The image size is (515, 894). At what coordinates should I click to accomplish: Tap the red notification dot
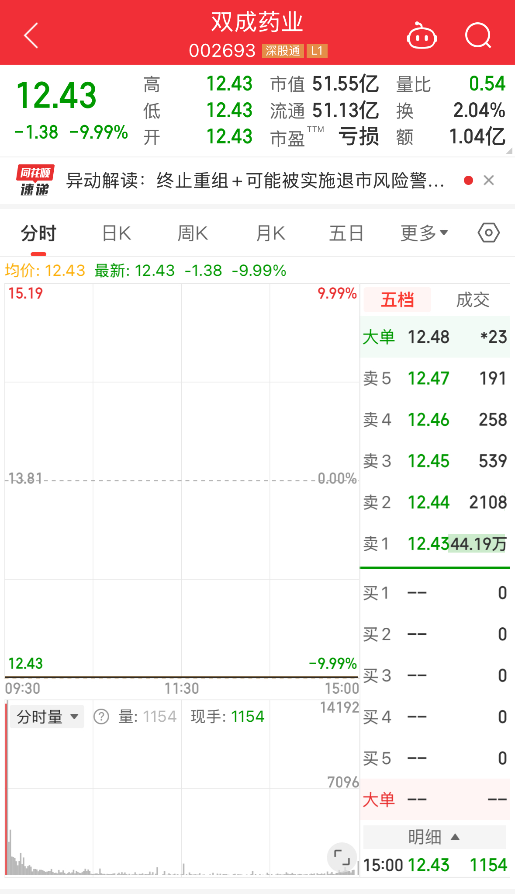click(x=468, y=181)
